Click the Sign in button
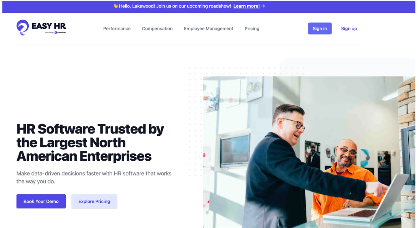This screenshot has width=419, height=228. (320, 28)
